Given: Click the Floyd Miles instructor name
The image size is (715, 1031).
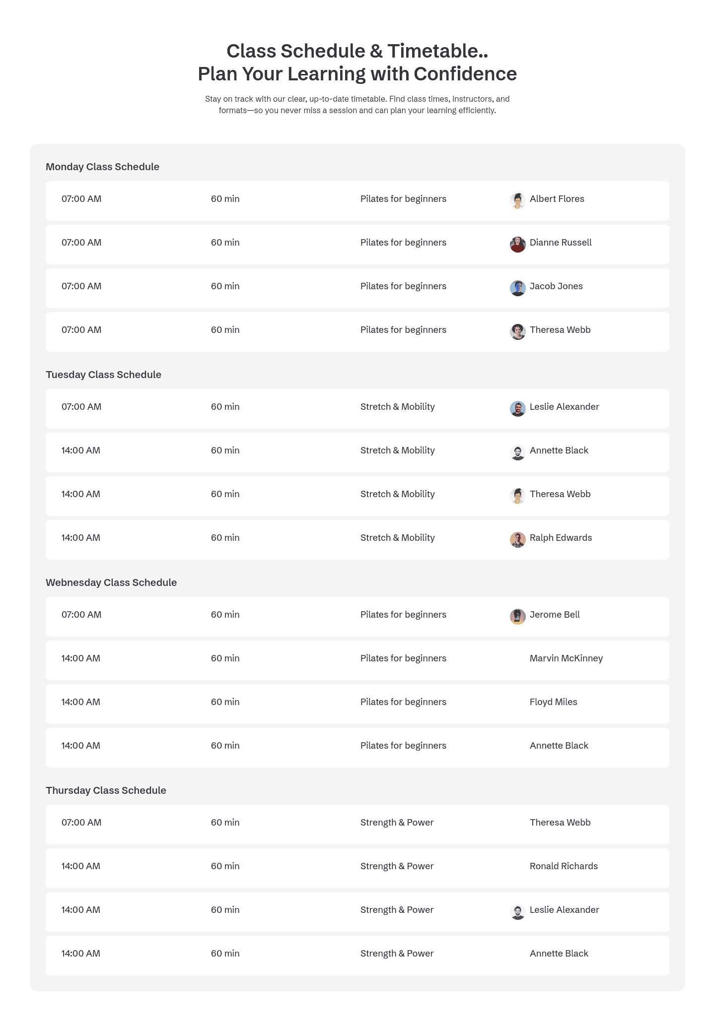Looking at the screenshot, I should coord(553,702).
